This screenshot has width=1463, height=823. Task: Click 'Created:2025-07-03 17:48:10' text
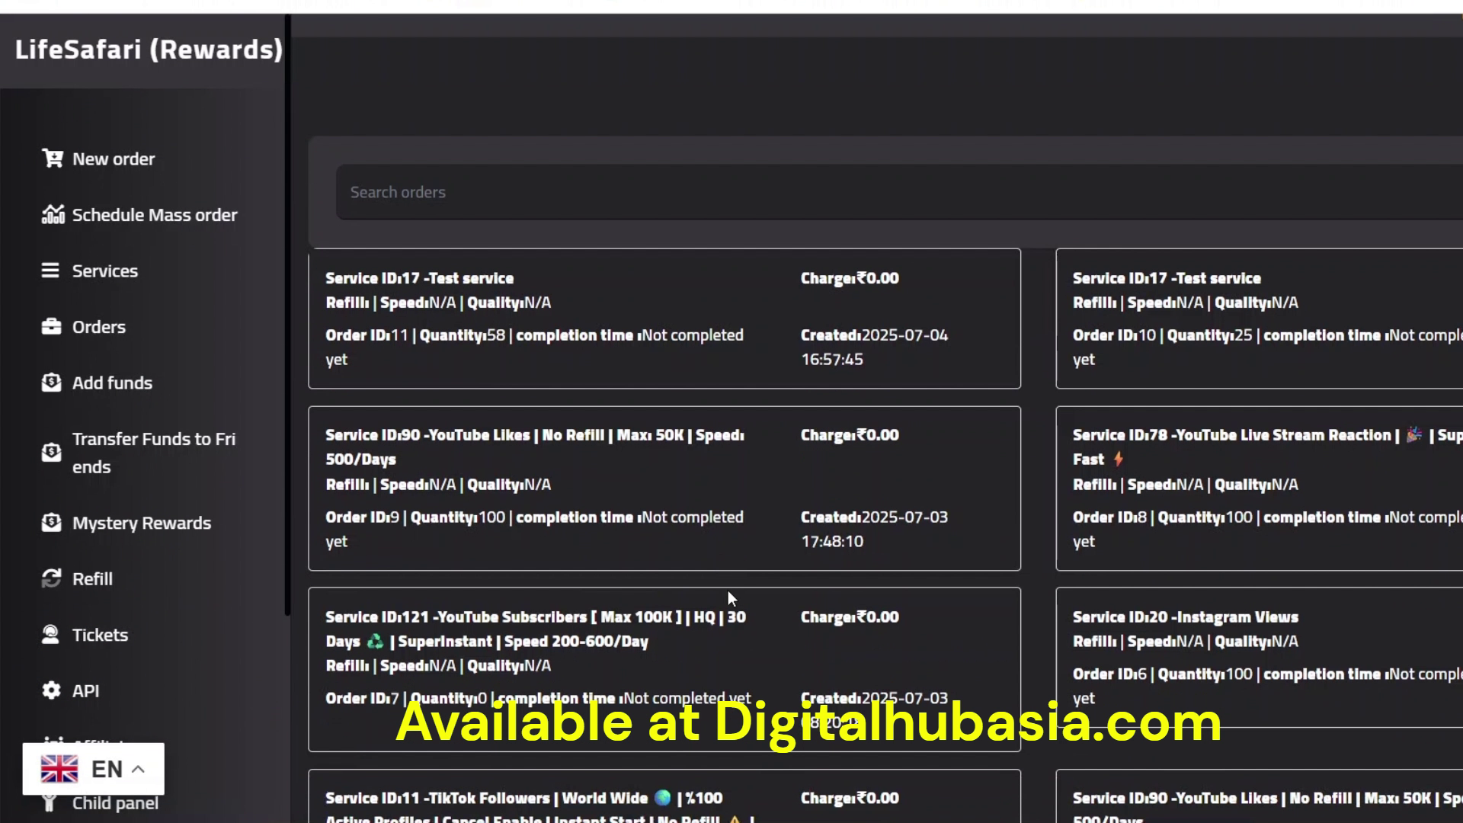tap(875, 530)
